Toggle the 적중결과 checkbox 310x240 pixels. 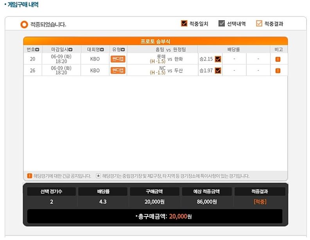(x=259, y=23)
